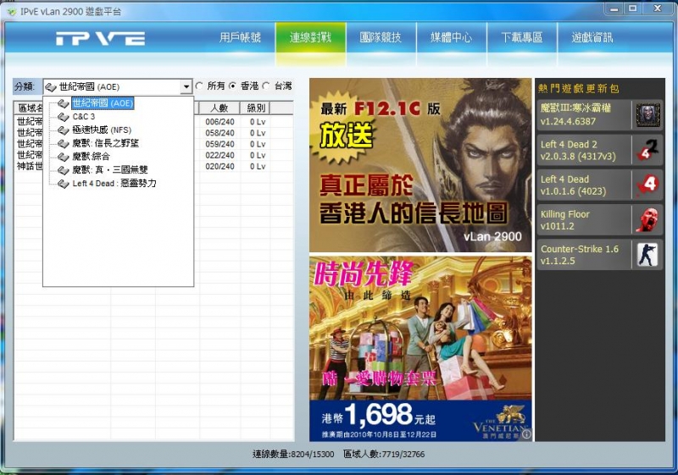Sort by the 區域名 column header
Screen dimensions: 678x475
tap(29, 108)
